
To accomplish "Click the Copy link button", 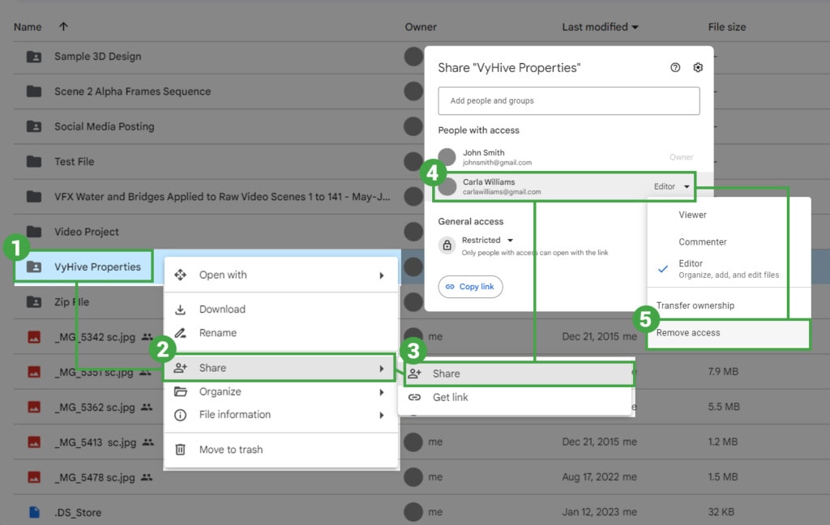I will click(x=470, y=286).
